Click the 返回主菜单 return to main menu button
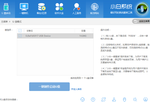150x102 pixels. (x=141, y=21)
